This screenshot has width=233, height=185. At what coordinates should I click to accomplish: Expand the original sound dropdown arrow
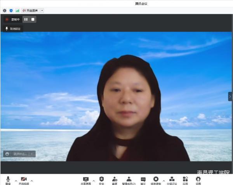(x=42, y=10)
